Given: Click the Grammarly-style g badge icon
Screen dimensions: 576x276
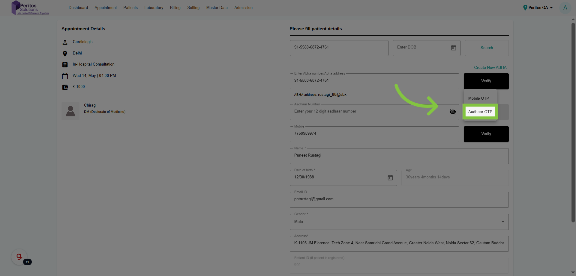Looking at the screenshot, I should (19, 257).
